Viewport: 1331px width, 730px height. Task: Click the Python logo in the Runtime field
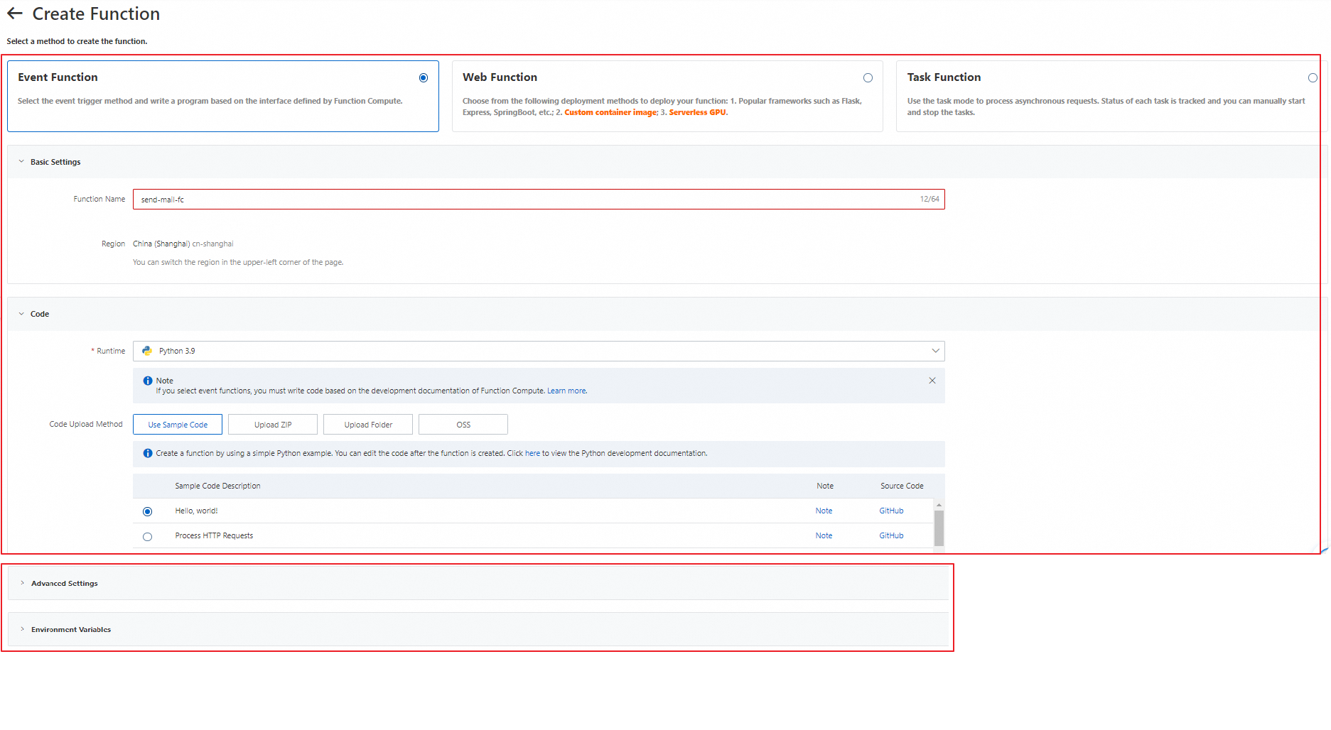[146, 350]
